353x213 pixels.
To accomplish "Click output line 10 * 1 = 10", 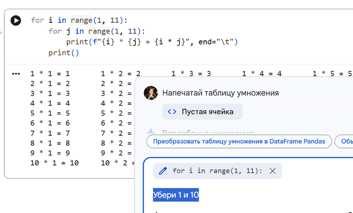I will [x=54, y=163].
